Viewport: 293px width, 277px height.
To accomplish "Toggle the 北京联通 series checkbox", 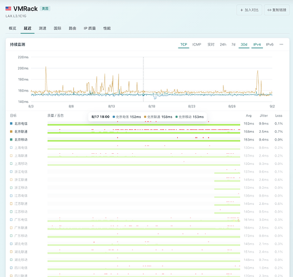I will pyautogui.click(x=11, y=132).
